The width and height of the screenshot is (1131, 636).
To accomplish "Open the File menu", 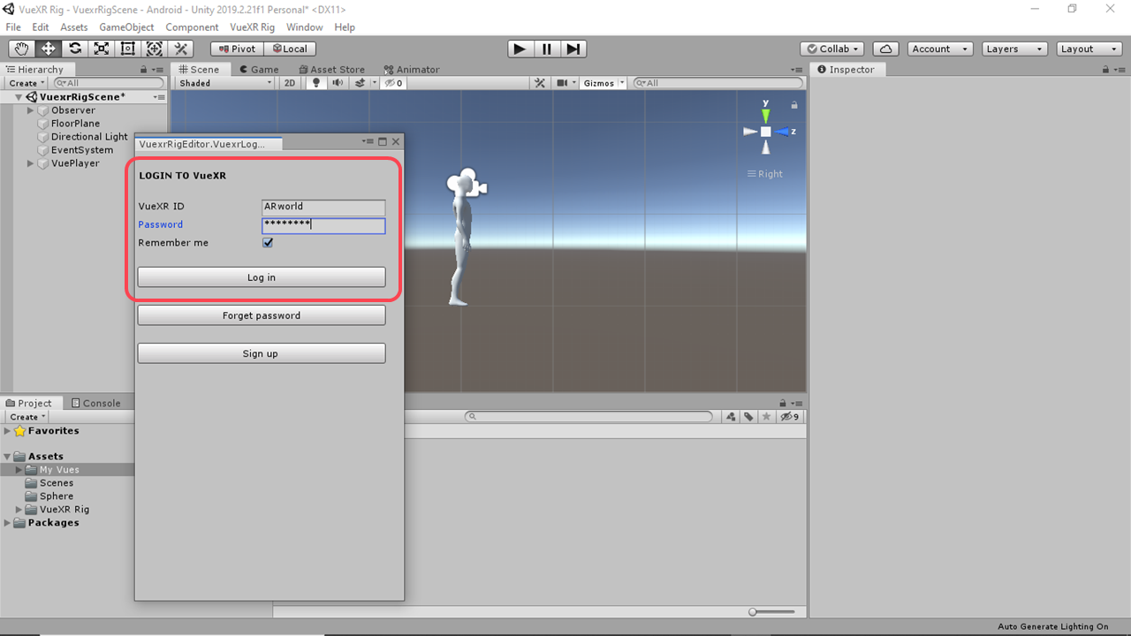I will tap(13, 27).
